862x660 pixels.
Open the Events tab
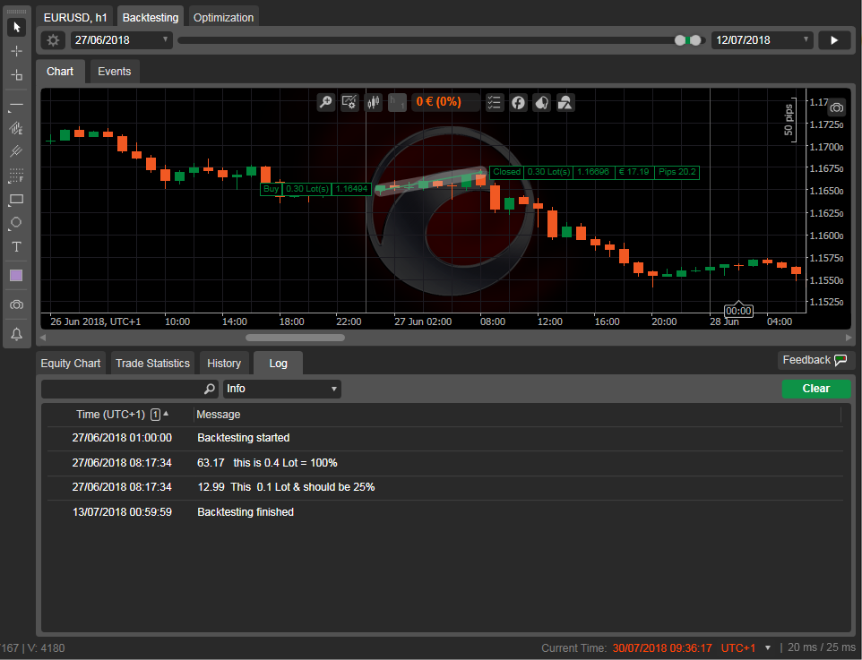click(x=115, y=72)
